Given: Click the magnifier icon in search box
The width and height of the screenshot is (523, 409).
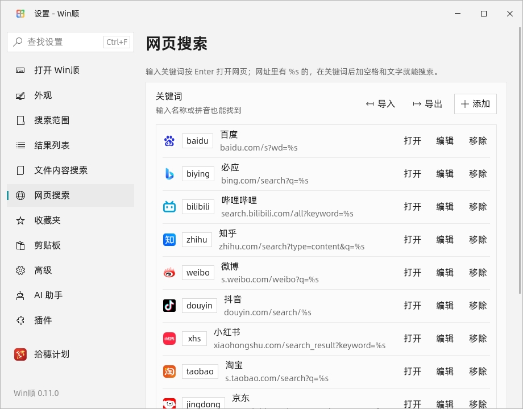Looking at the screenshot, I should tap(18, 42).
